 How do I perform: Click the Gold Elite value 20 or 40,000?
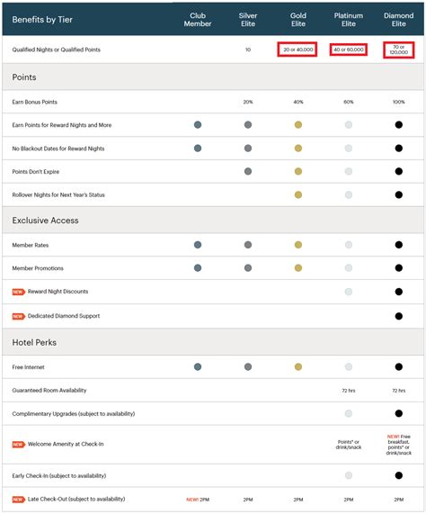coord(298,50)
